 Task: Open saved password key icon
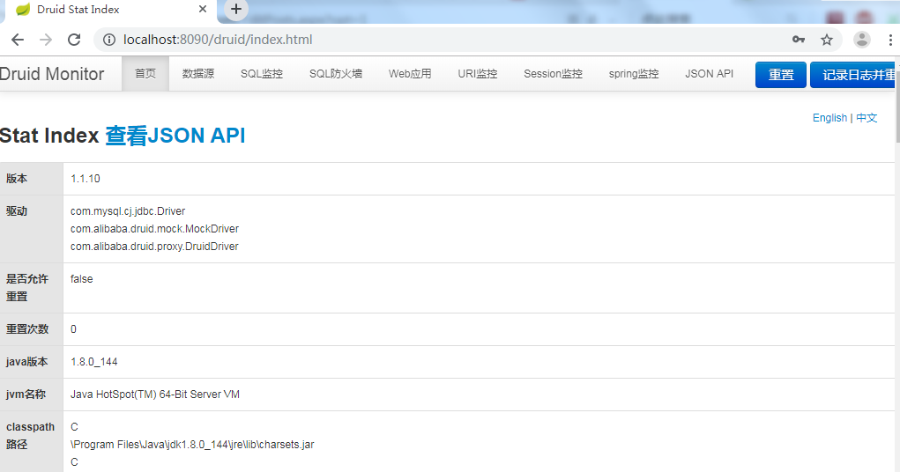coord(799,40)
